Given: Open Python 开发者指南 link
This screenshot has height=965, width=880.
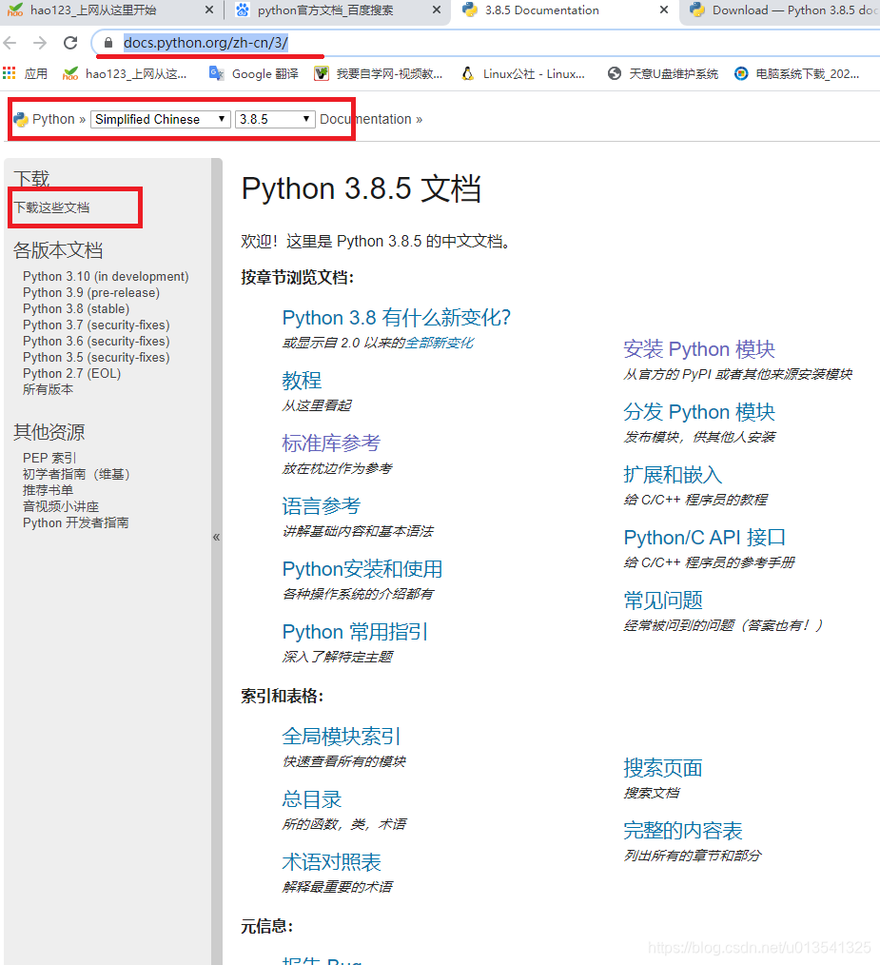Looking at the screenshot, I should click(x=76, y=522).
